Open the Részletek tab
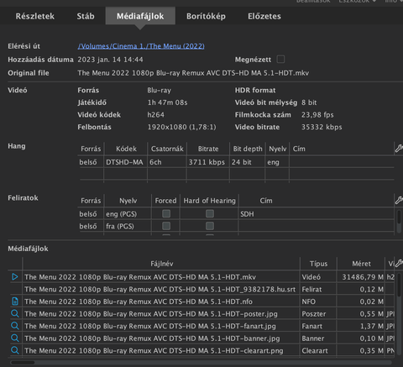This screenshot has height=367, width=403. pyautogui.click(x=35, y=16)
